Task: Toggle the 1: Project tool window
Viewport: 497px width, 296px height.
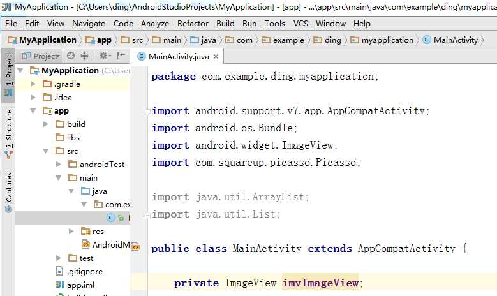Action: click(x=8, y=75)
